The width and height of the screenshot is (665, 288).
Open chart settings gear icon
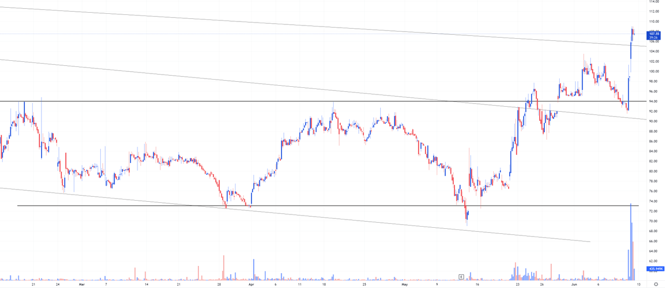656,284
